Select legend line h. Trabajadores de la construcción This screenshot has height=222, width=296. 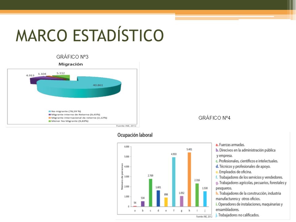click(x=249, y=196)
